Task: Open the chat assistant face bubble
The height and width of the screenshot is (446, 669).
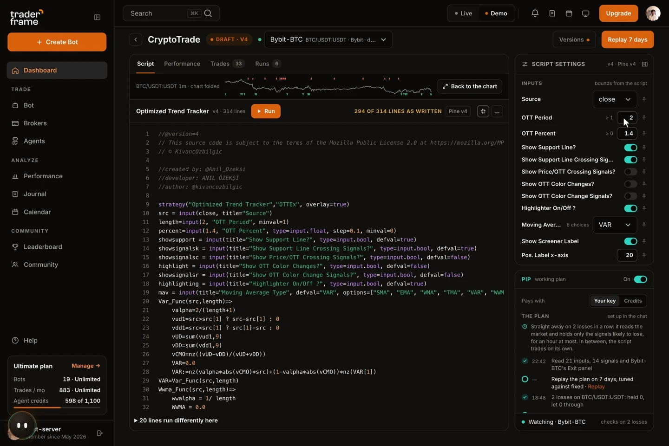Action: tap(22, 425)
